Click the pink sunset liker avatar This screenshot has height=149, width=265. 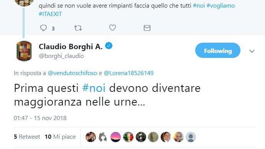[115, 137]
